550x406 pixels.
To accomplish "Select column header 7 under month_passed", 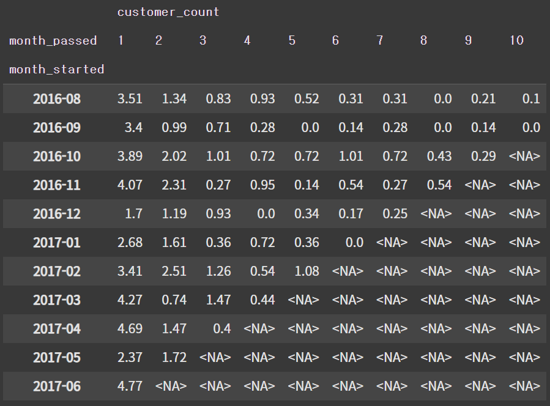I will pyautogui.click(x=379, y=41).
